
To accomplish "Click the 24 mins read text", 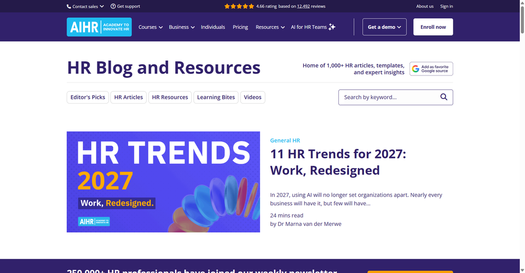I will pyautogui.click(x=287, y=216).
